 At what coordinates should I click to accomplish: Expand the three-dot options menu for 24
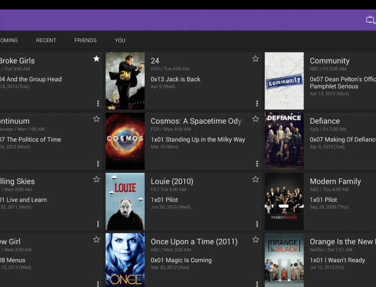point(257,104)
